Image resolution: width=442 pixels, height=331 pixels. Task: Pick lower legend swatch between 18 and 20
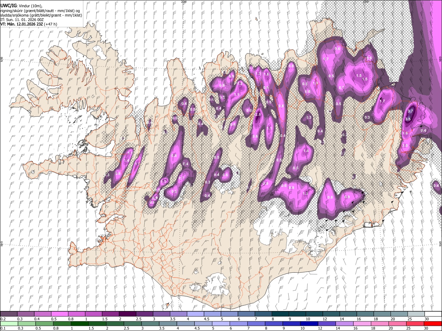pyautogui.click(x=379, y=323)
